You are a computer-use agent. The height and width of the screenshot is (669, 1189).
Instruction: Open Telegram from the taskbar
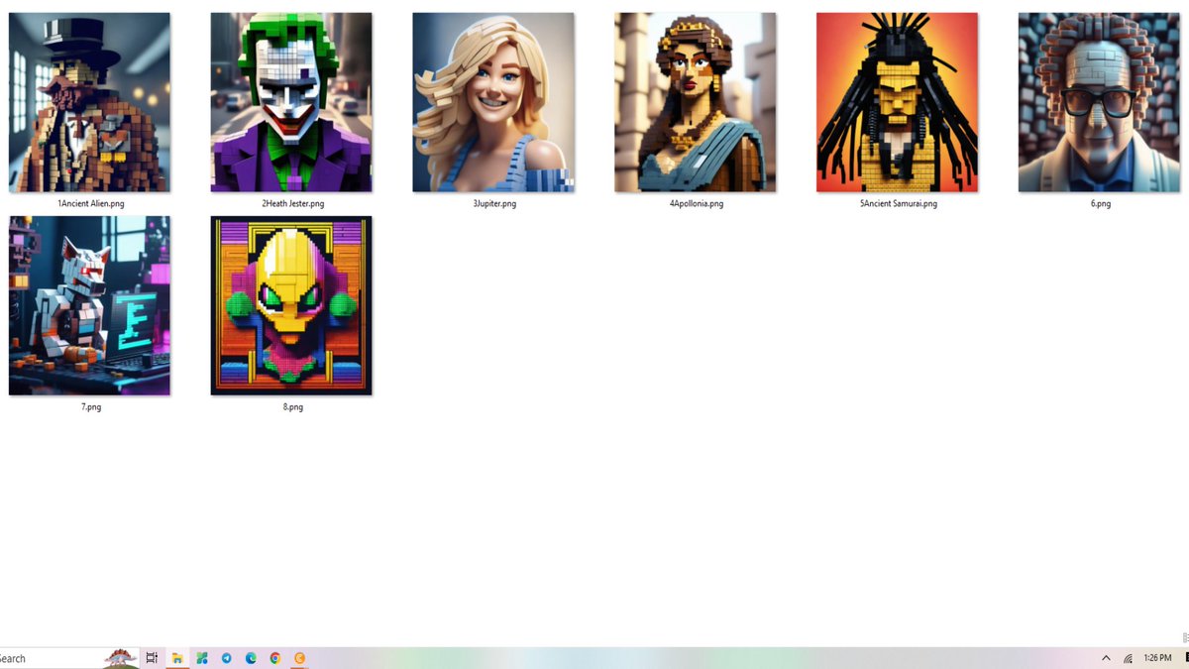point(227,658)
